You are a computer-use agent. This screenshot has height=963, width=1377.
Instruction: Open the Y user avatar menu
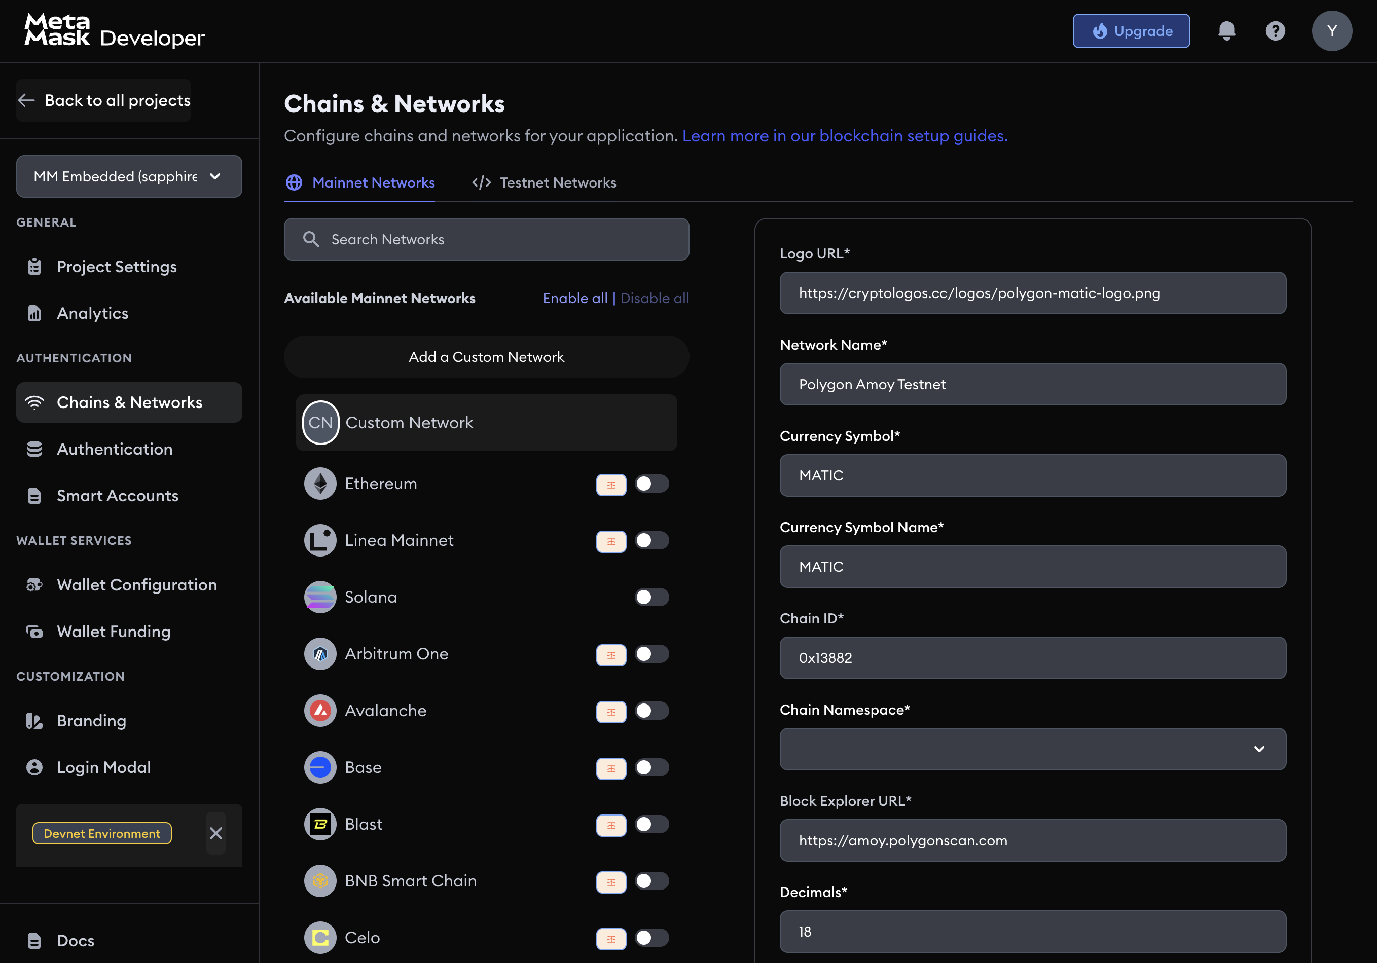(x=1332, y=31)
